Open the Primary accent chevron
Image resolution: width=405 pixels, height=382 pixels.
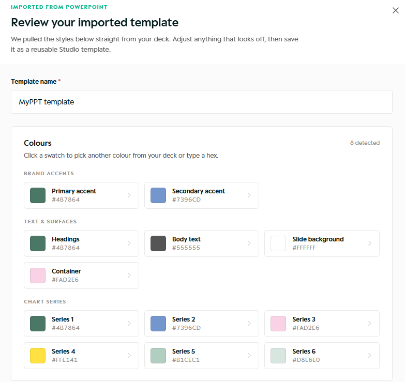(129, 195)
